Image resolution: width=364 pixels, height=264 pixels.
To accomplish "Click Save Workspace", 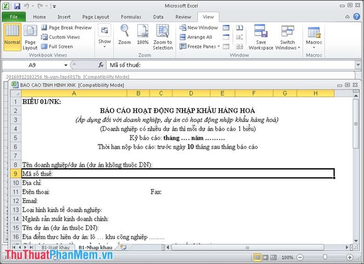I will [x=261, y=37].
